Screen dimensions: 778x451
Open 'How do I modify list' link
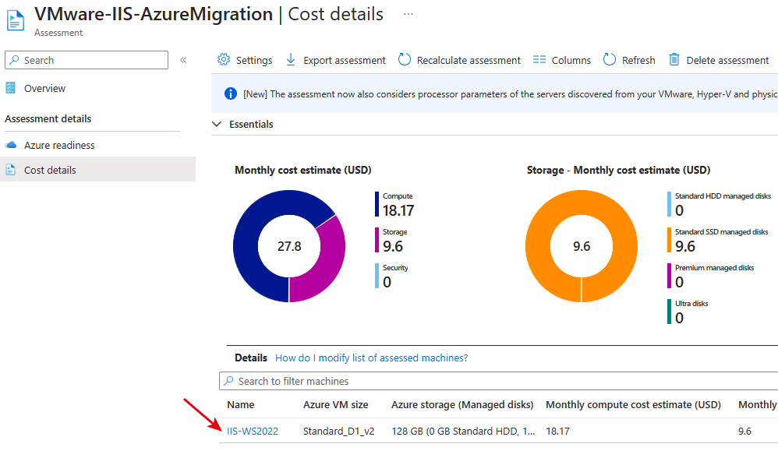pyautogui.click(x=372, y=358)
